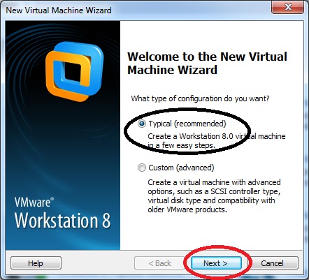This screenshot has height=280, width=309.
Task: Click the disabled < Back button
Action: pos(160,263)
